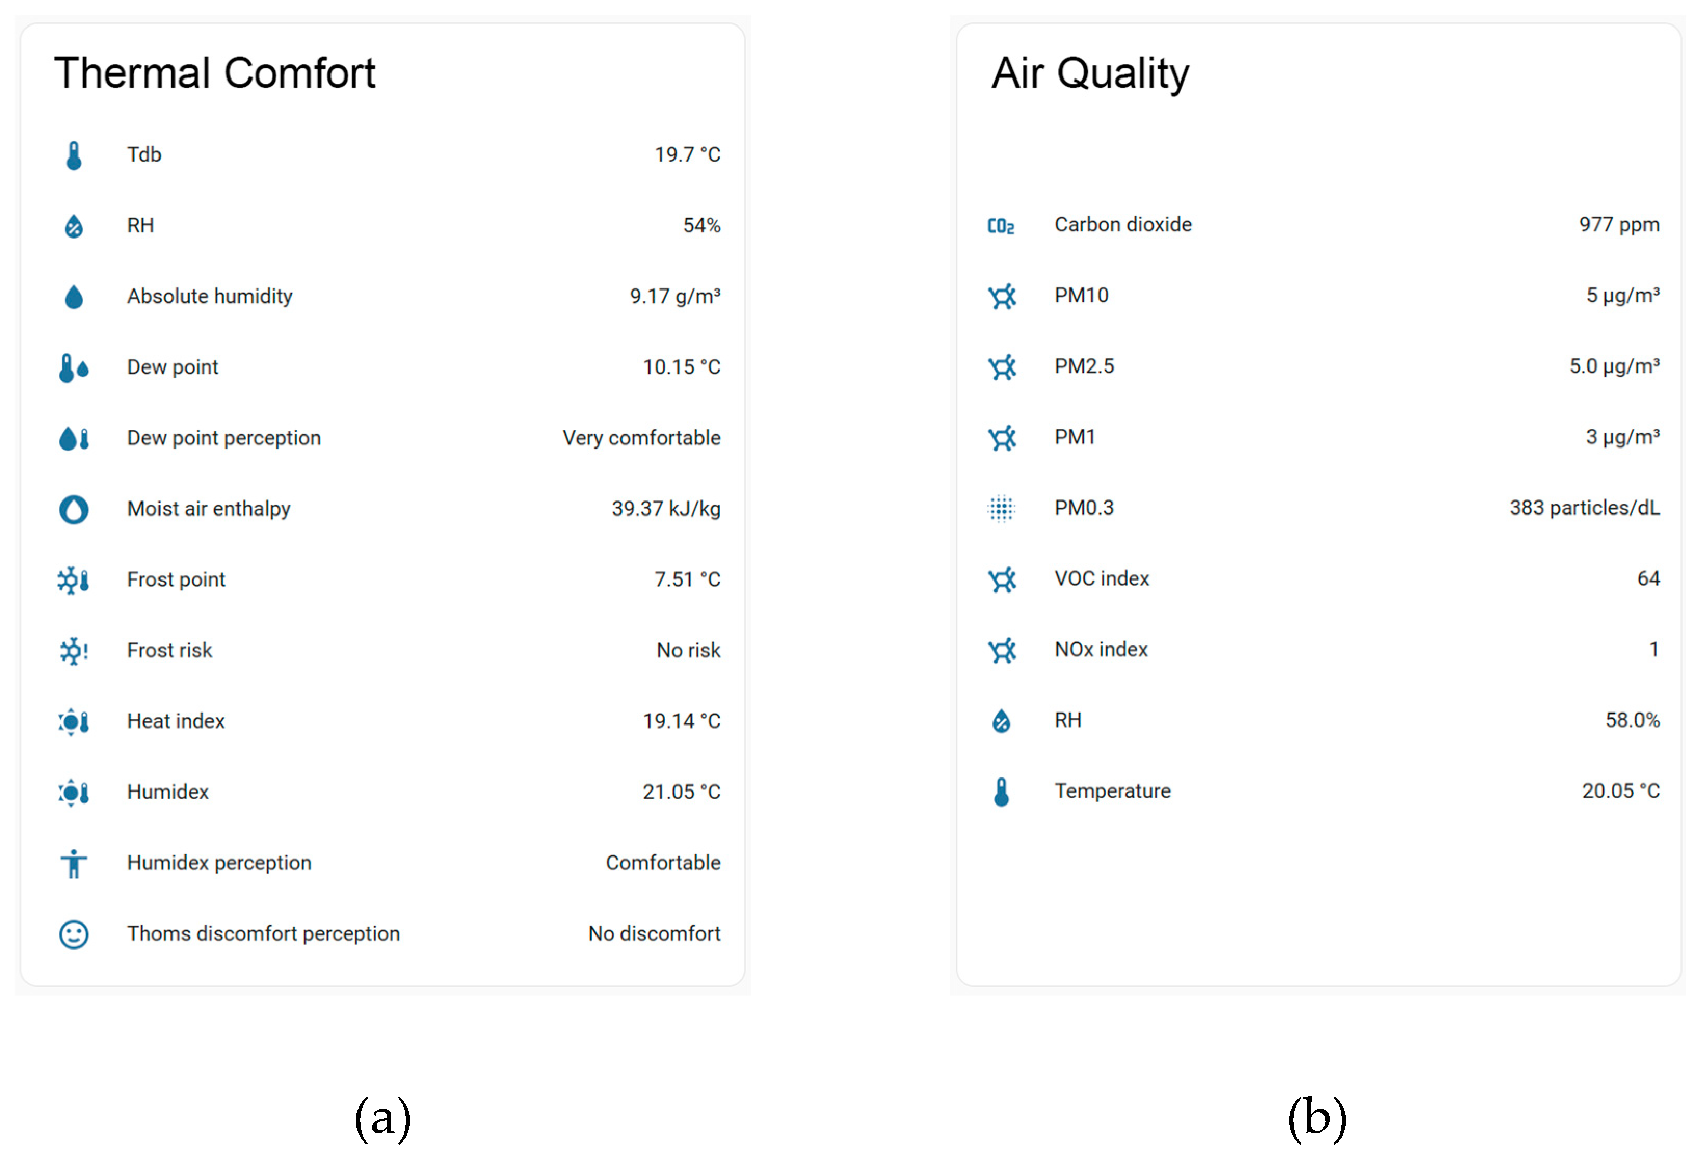Open the Carbon dioxide 977 ppm reading

pyautogui.click(x=1619, y=225)
